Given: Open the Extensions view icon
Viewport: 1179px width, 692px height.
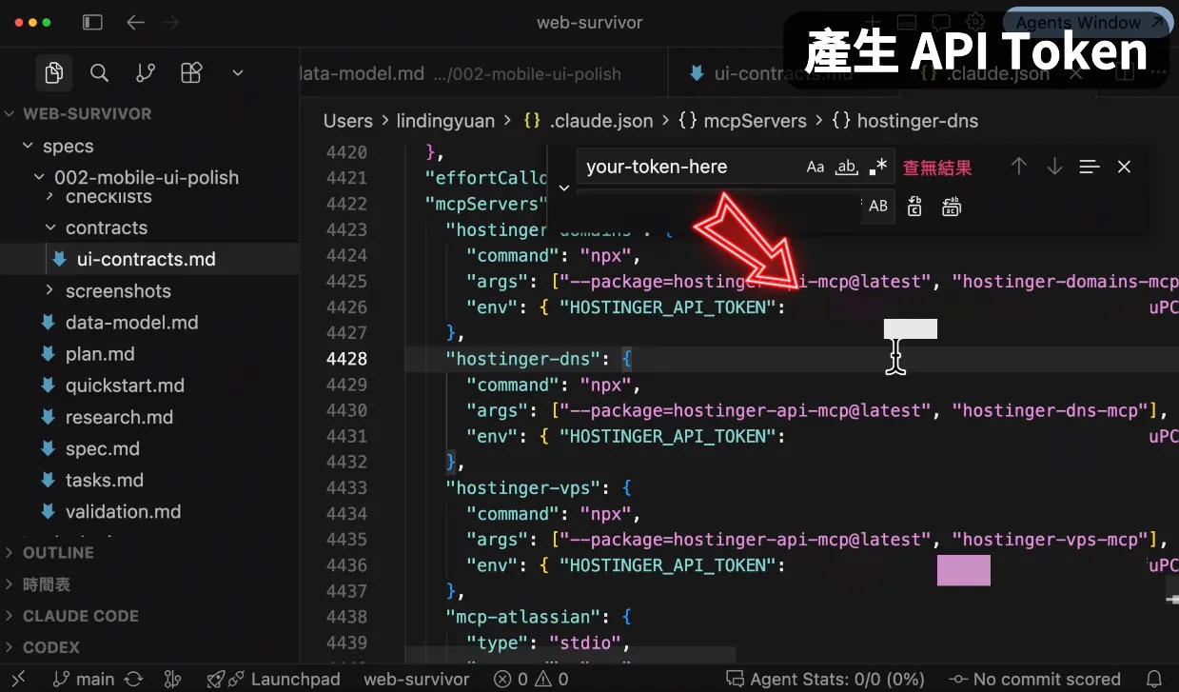Looking at the screenshot, I should pyautogui.click(x=192, y=72).
